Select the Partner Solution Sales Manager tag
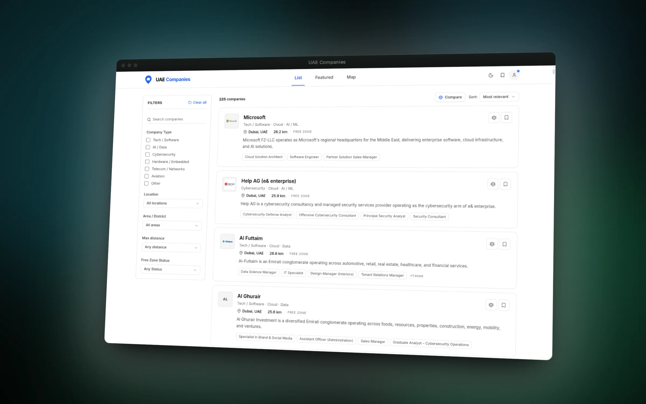 352,157
